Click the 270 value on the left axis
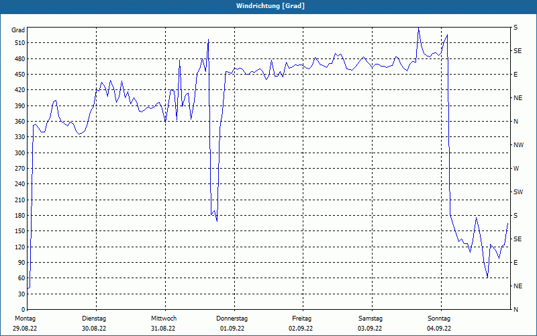 click(21, 169)
